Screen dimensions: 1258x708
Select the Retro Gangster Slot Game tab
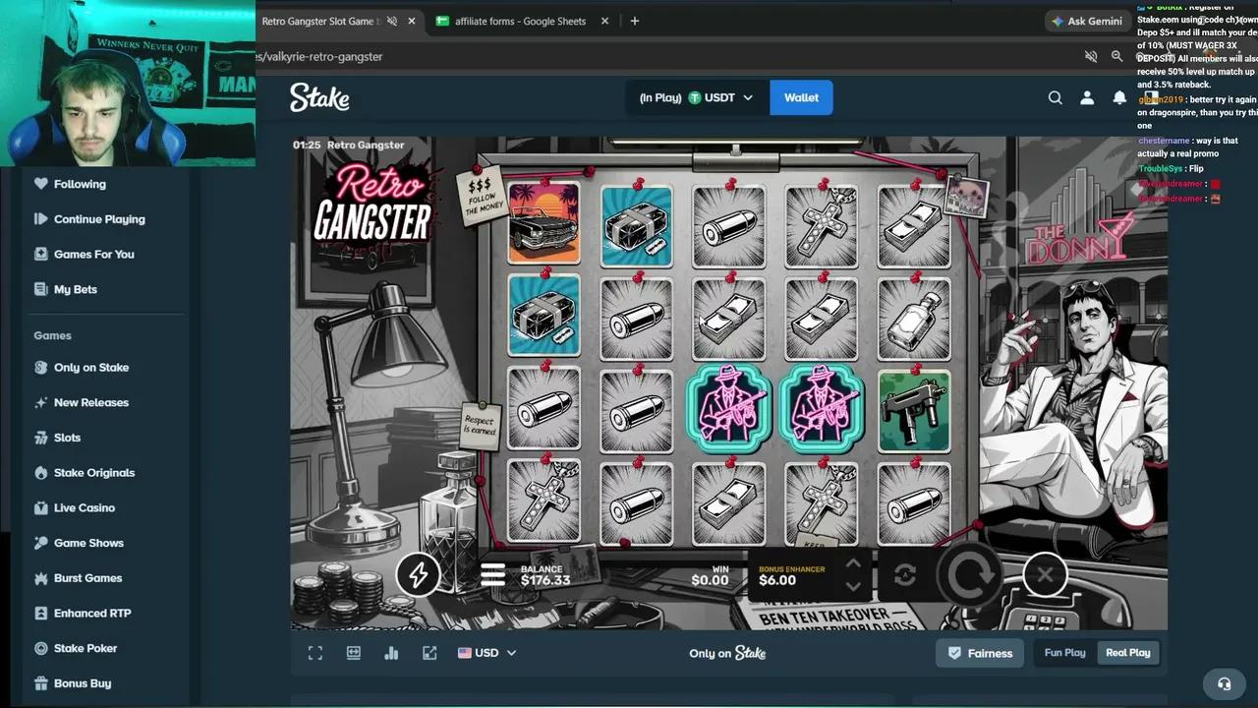pos(317,21)
